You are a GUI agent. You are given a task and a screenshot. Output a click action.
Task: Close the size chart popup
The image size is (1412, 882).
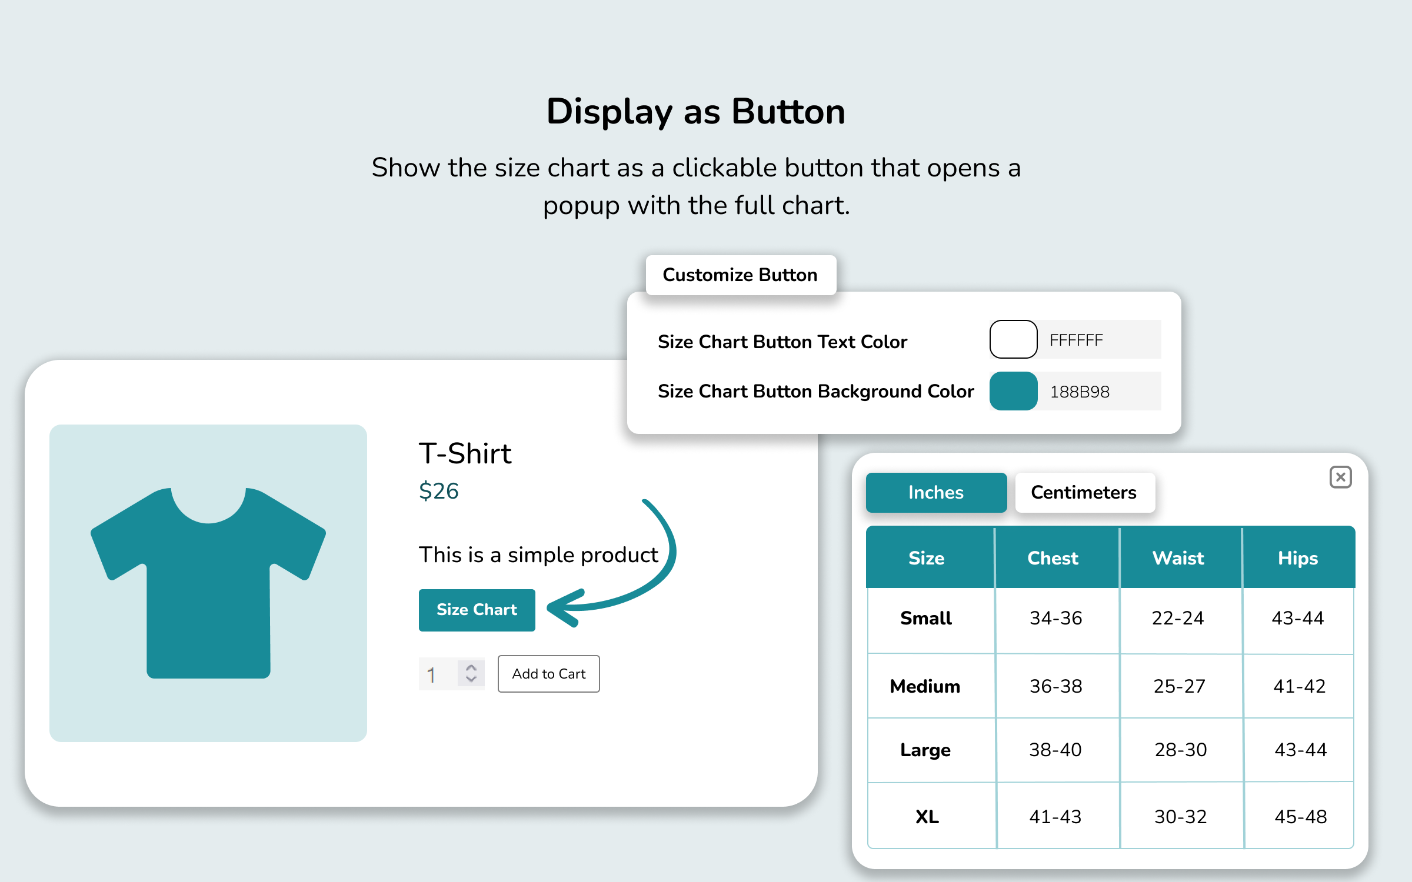1340,477
